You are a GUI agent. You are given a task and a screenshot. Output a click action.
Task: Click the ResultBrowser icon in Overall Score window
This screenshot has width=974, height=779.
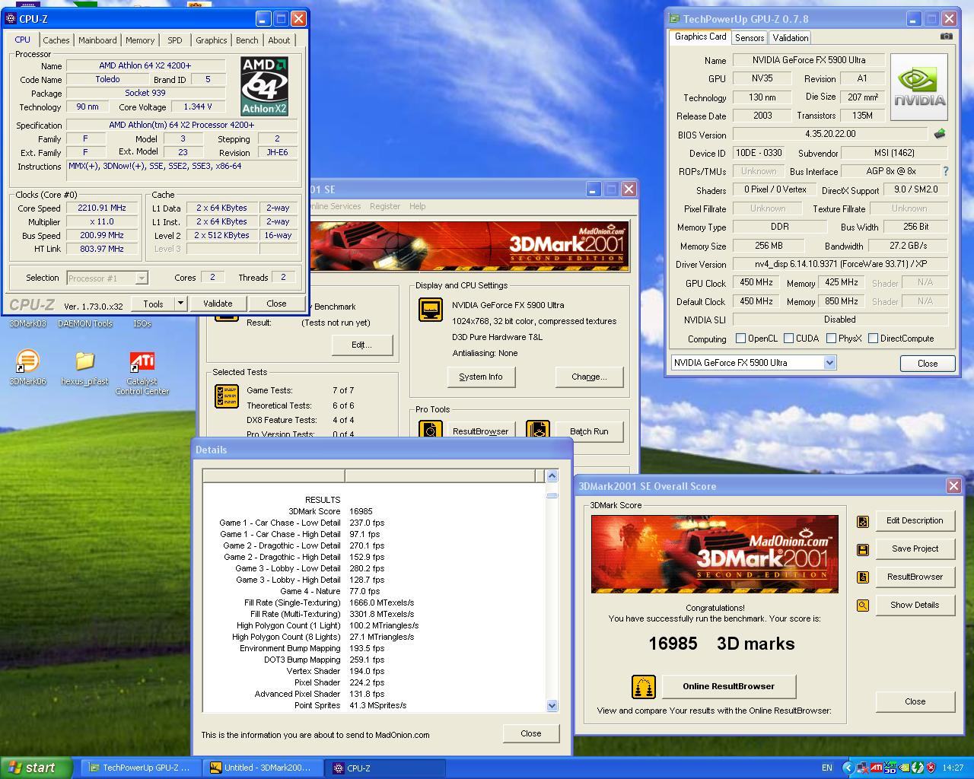click(x=863, y=577)
